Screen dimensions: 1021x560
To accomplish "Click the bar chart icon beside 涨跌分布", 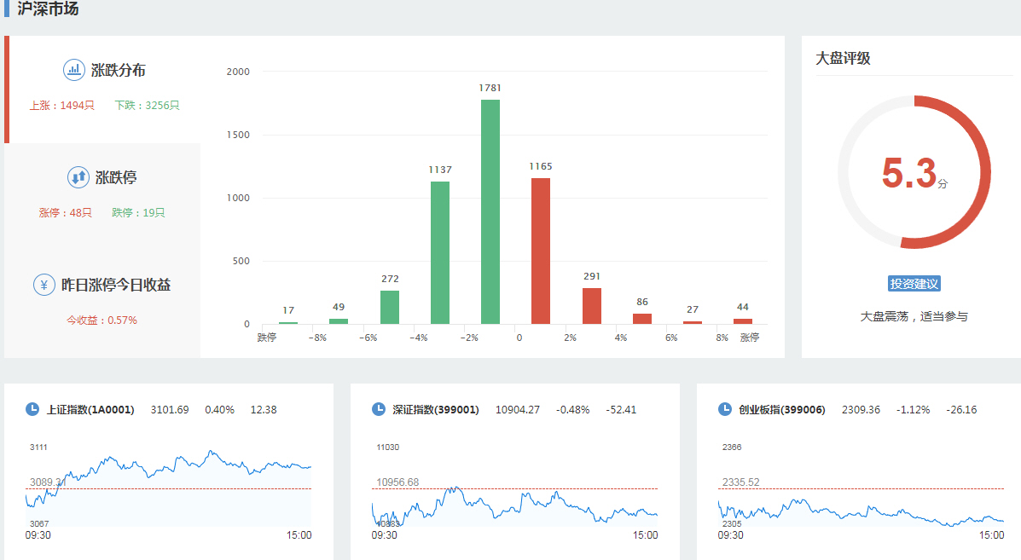I will click(74, 70).
